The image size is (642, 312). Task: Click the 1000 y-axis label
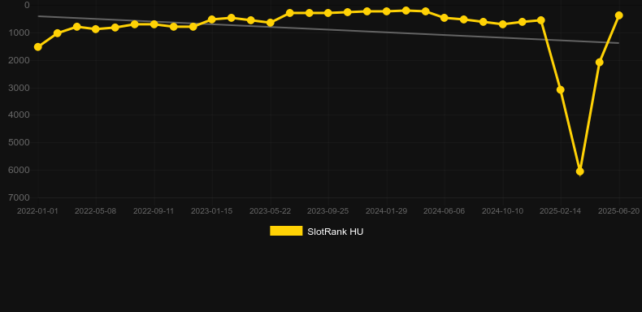(19, 32)
